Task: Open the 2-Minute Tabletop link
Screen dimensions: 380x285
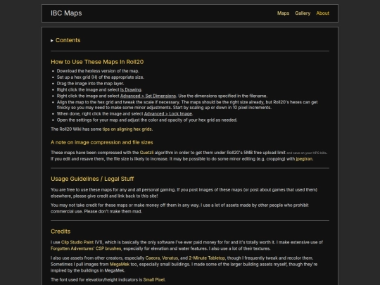Action: [207, 258]
